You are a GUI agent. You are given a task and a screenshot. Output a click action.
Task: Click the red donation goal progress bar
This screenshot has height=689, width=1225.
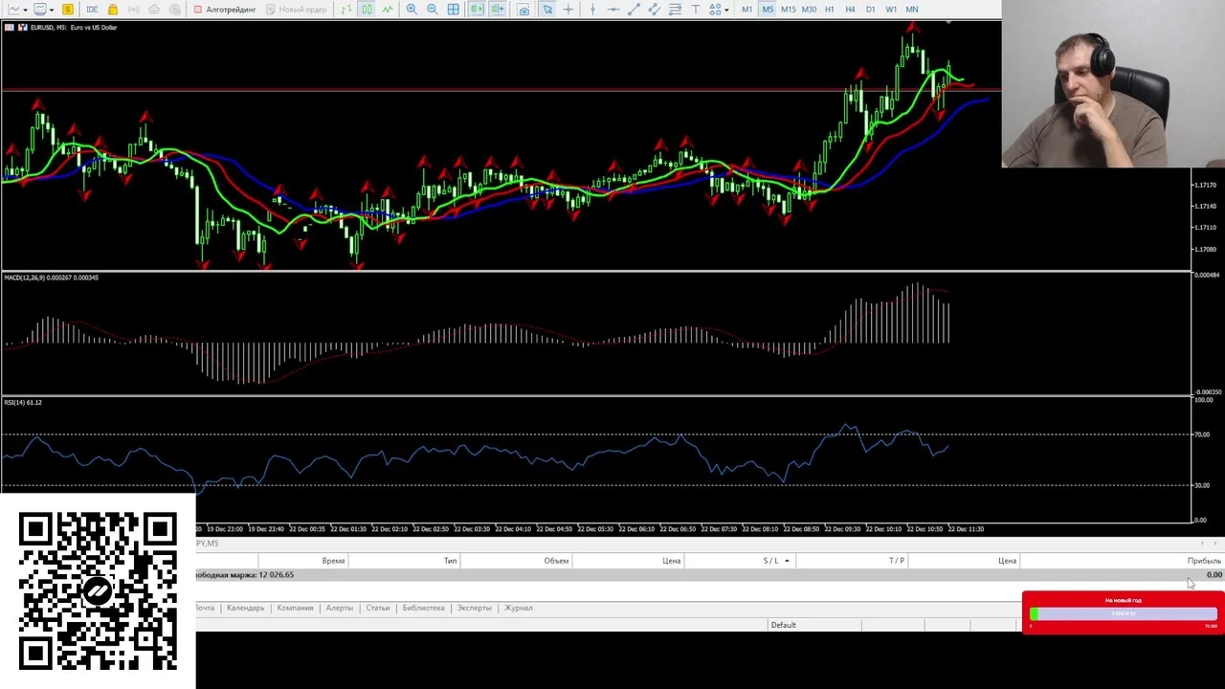pos(1123,612)
